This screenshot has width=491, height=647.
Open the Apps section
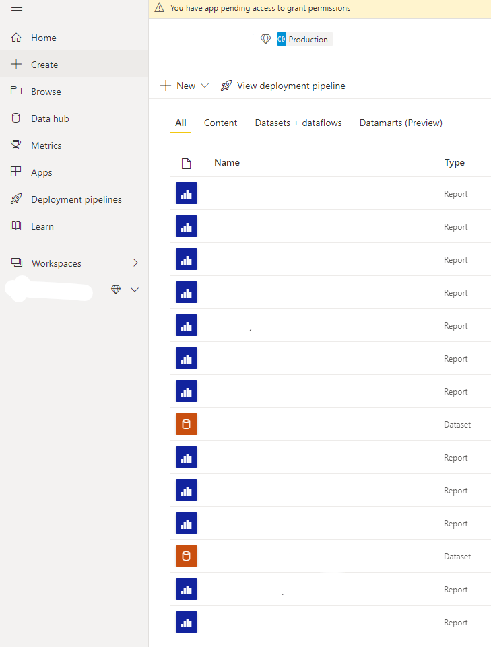(x=42, y=172)
